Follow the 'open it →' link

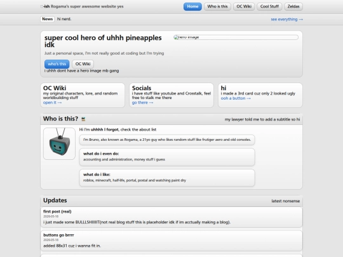[x=52, y=103]
